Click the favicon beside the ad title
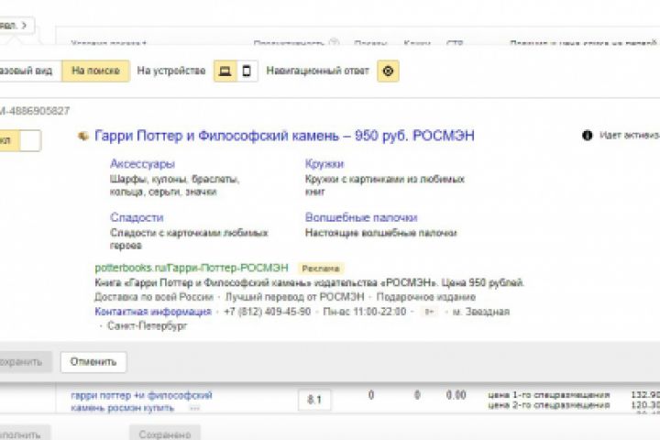660x440 pixels. point(83,137)
